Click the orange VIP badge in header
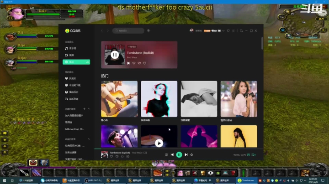This screenshot has height=184, width=329. [x=207, y=31]
